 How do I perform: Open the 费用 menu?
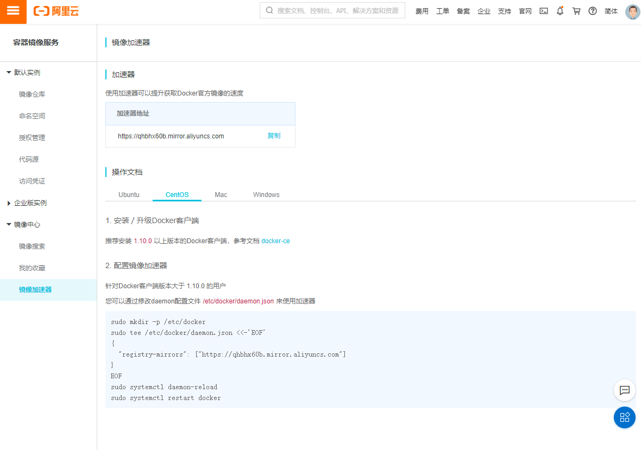pyautogui.click(x=422, y=11)
